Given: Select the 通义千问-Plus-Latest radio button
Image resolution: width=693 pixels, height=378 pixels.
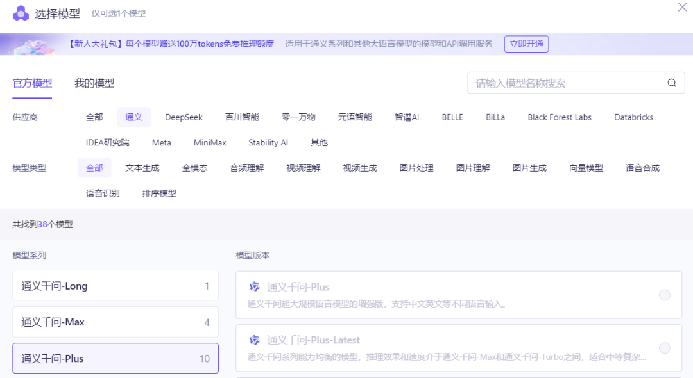Looking at the screenshot, I should (665, 348).
